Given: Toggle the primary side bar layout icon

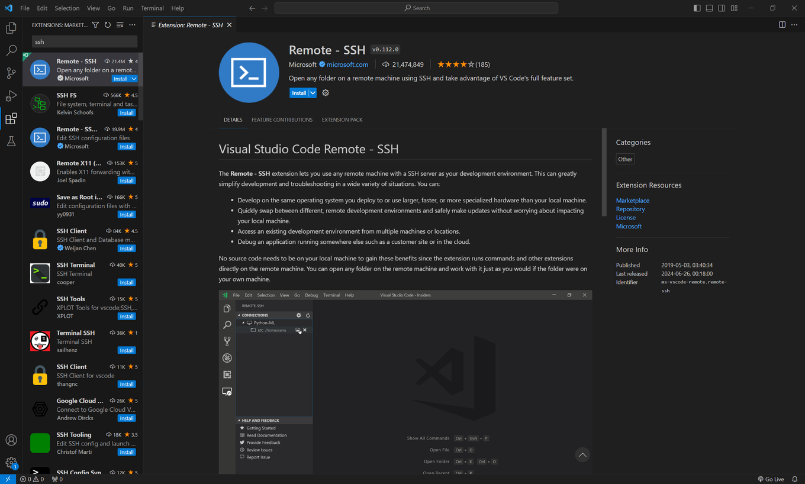Looking at the screenshot, I should click(x=697, y=8).
